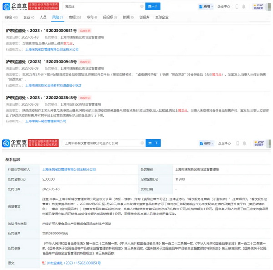
Task: Open the 专利 41 tab
Action: [x=92, y=17]
